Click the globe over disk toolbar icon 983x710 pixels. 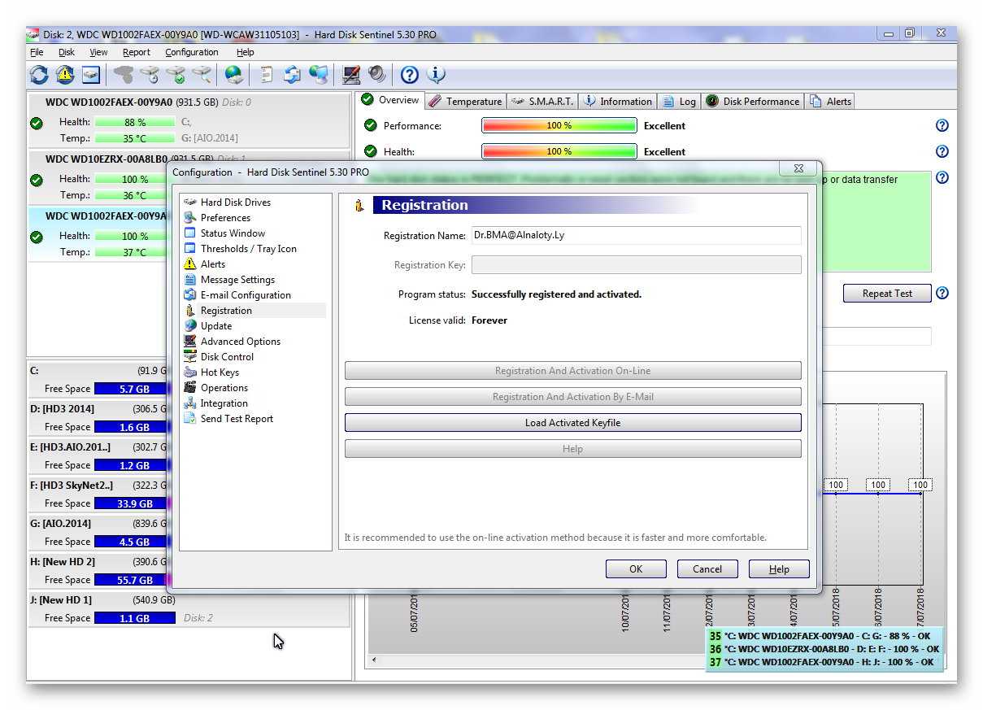pyautogui.click(x=234, y=75)
